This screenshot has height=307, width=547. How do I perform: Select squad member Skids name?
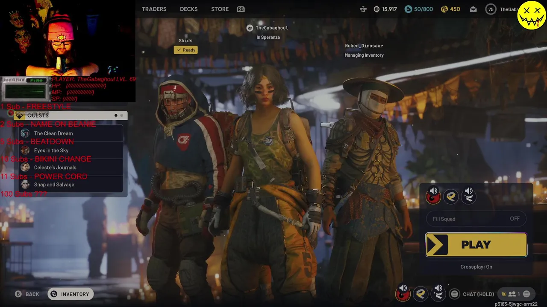click(x=185, y=41)
